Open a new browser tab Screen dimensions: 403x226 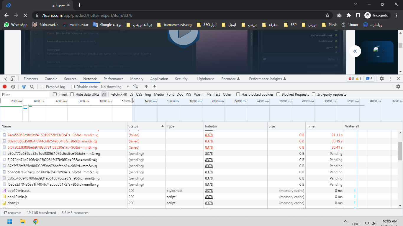click(80, 5)
